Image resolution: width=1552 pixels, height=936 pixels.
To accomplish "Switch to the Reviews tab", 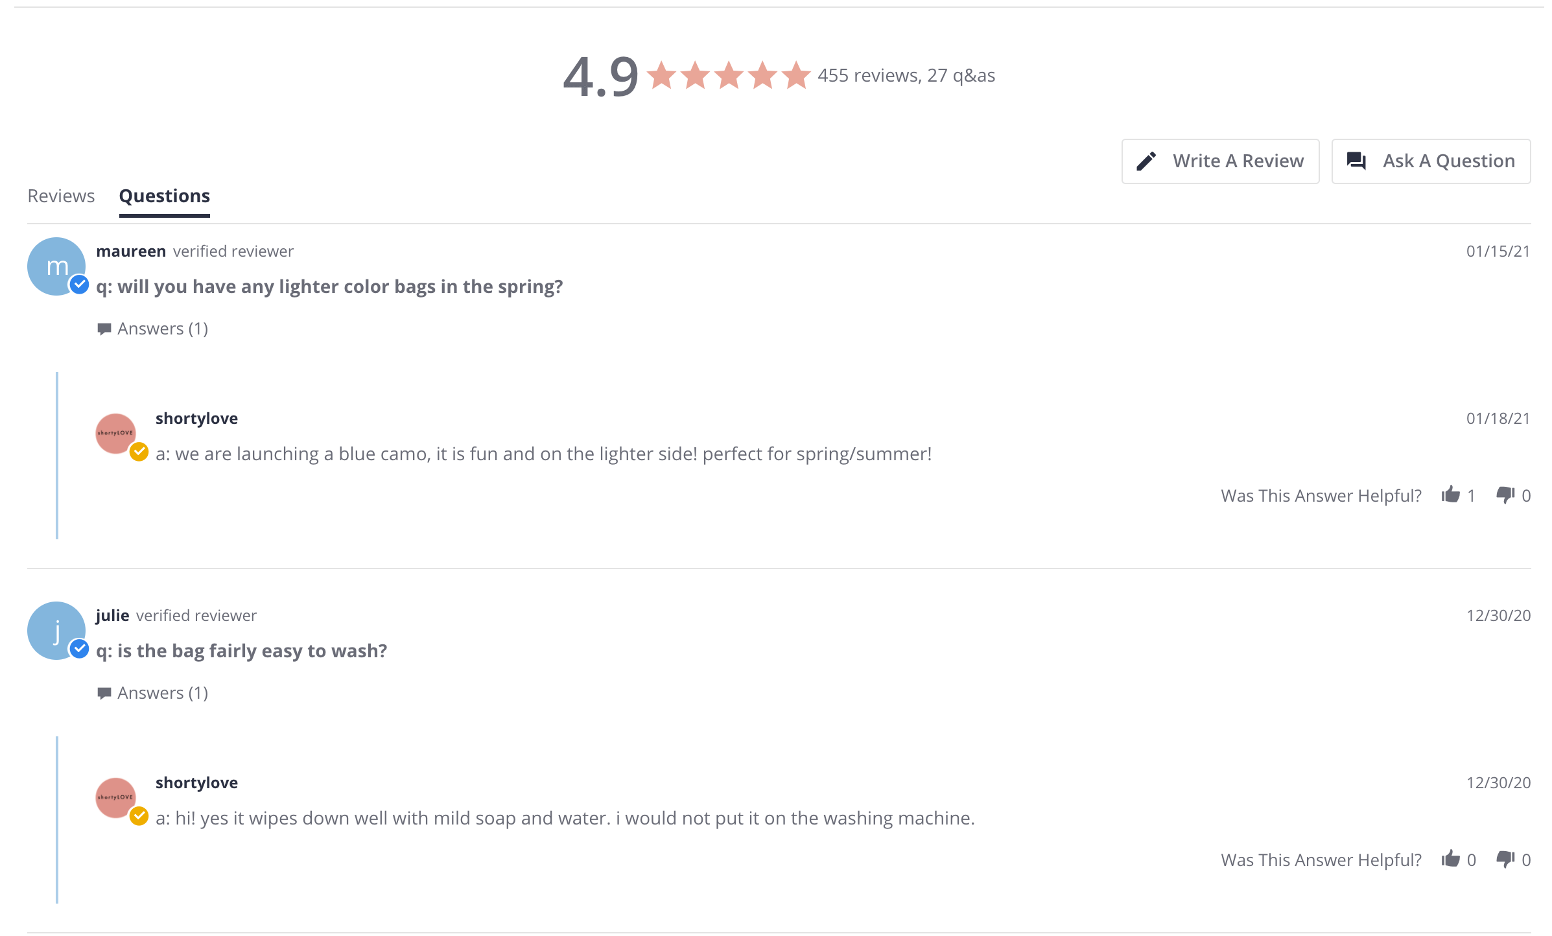I will click(61, 196).
